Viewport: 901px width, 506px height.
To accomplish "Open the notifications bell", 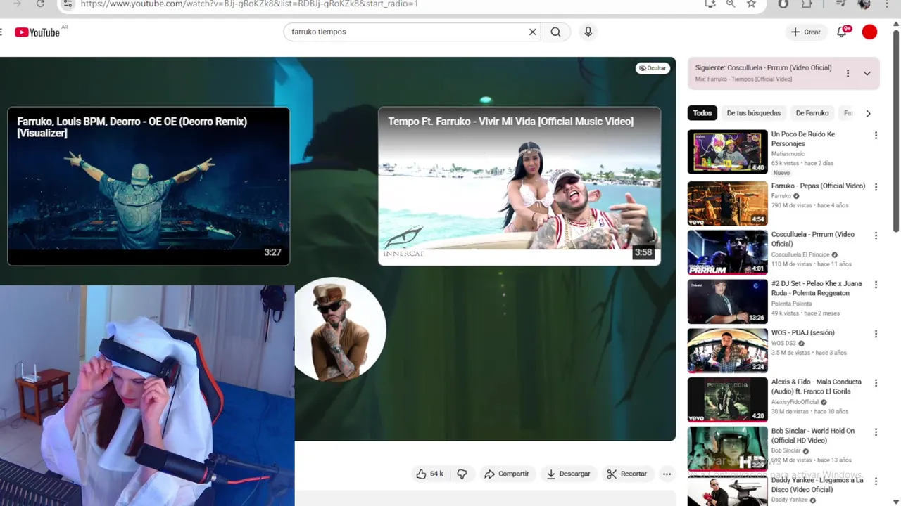I will pos(842,32).
